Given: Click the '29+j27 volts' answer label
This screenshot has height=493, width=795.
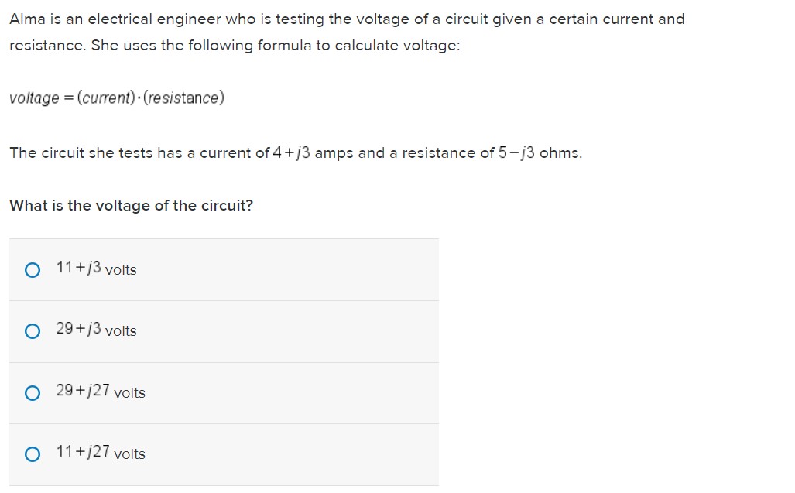Looking at the screenshot, I should (101, 391).
